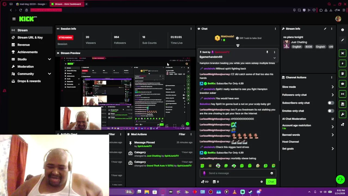Expand Set goals options
The image size is (348, 196).
click(x=333, y=149)
